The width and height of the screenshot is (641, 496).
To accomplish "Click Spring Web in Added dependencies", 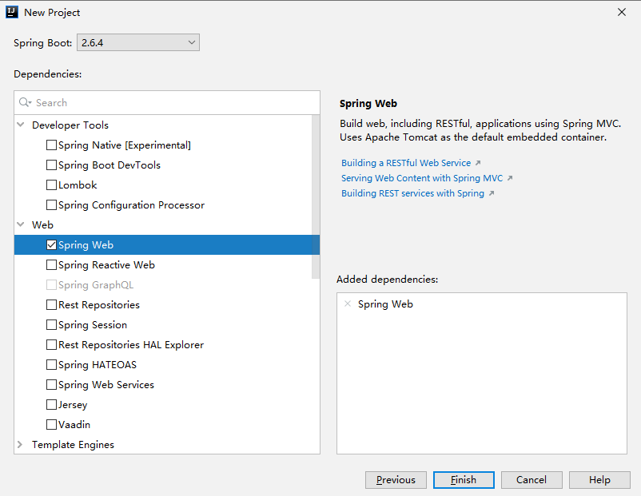I will tap(385, 304).
